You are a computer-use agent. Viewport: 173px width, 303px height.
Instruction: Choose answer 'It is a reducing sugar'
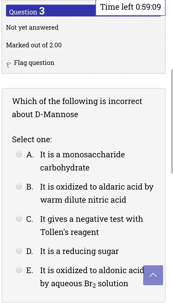79,251
